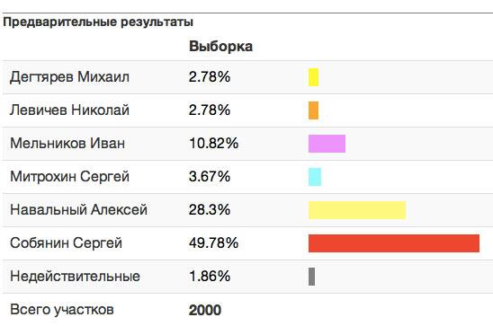Click the Недействительные row label

point(76,277)
